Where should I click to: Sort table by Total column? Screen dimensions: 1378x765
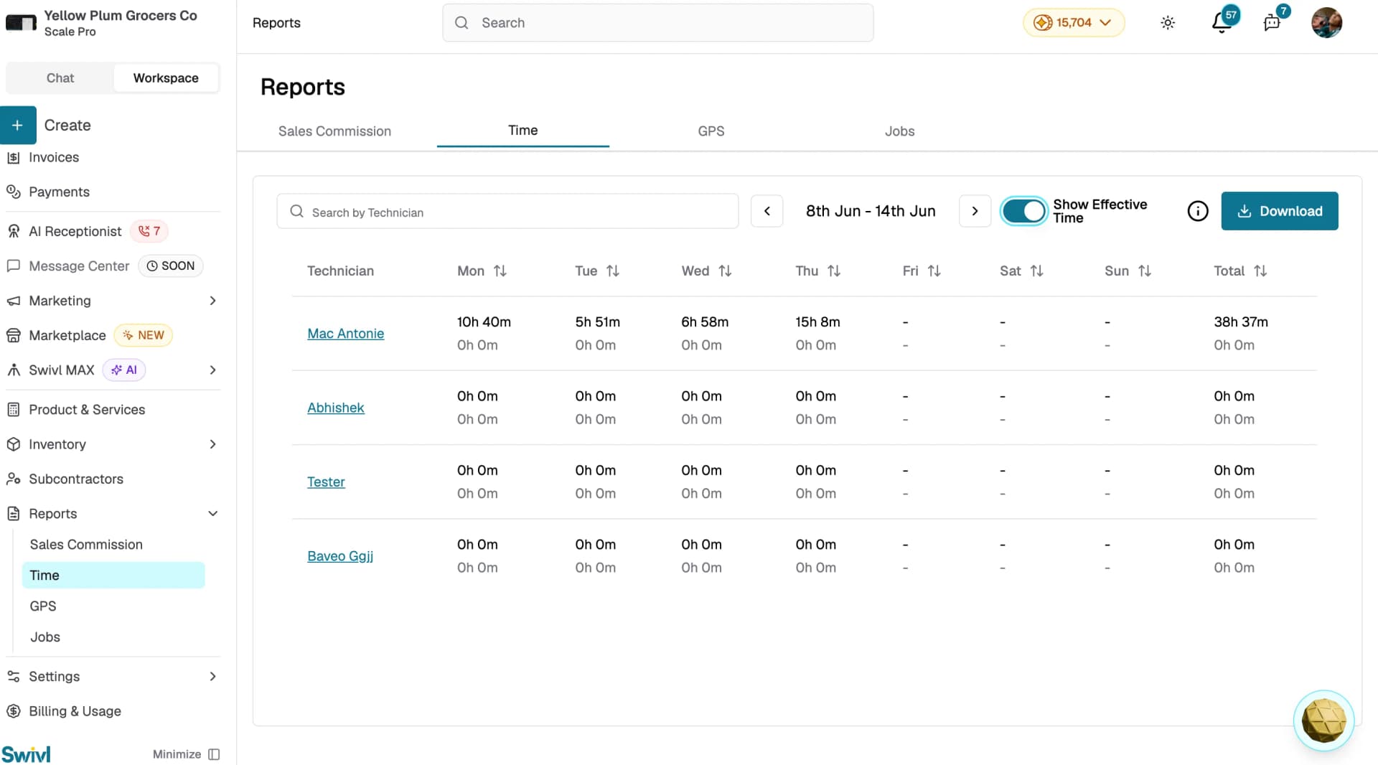(x=1260, y=271)
